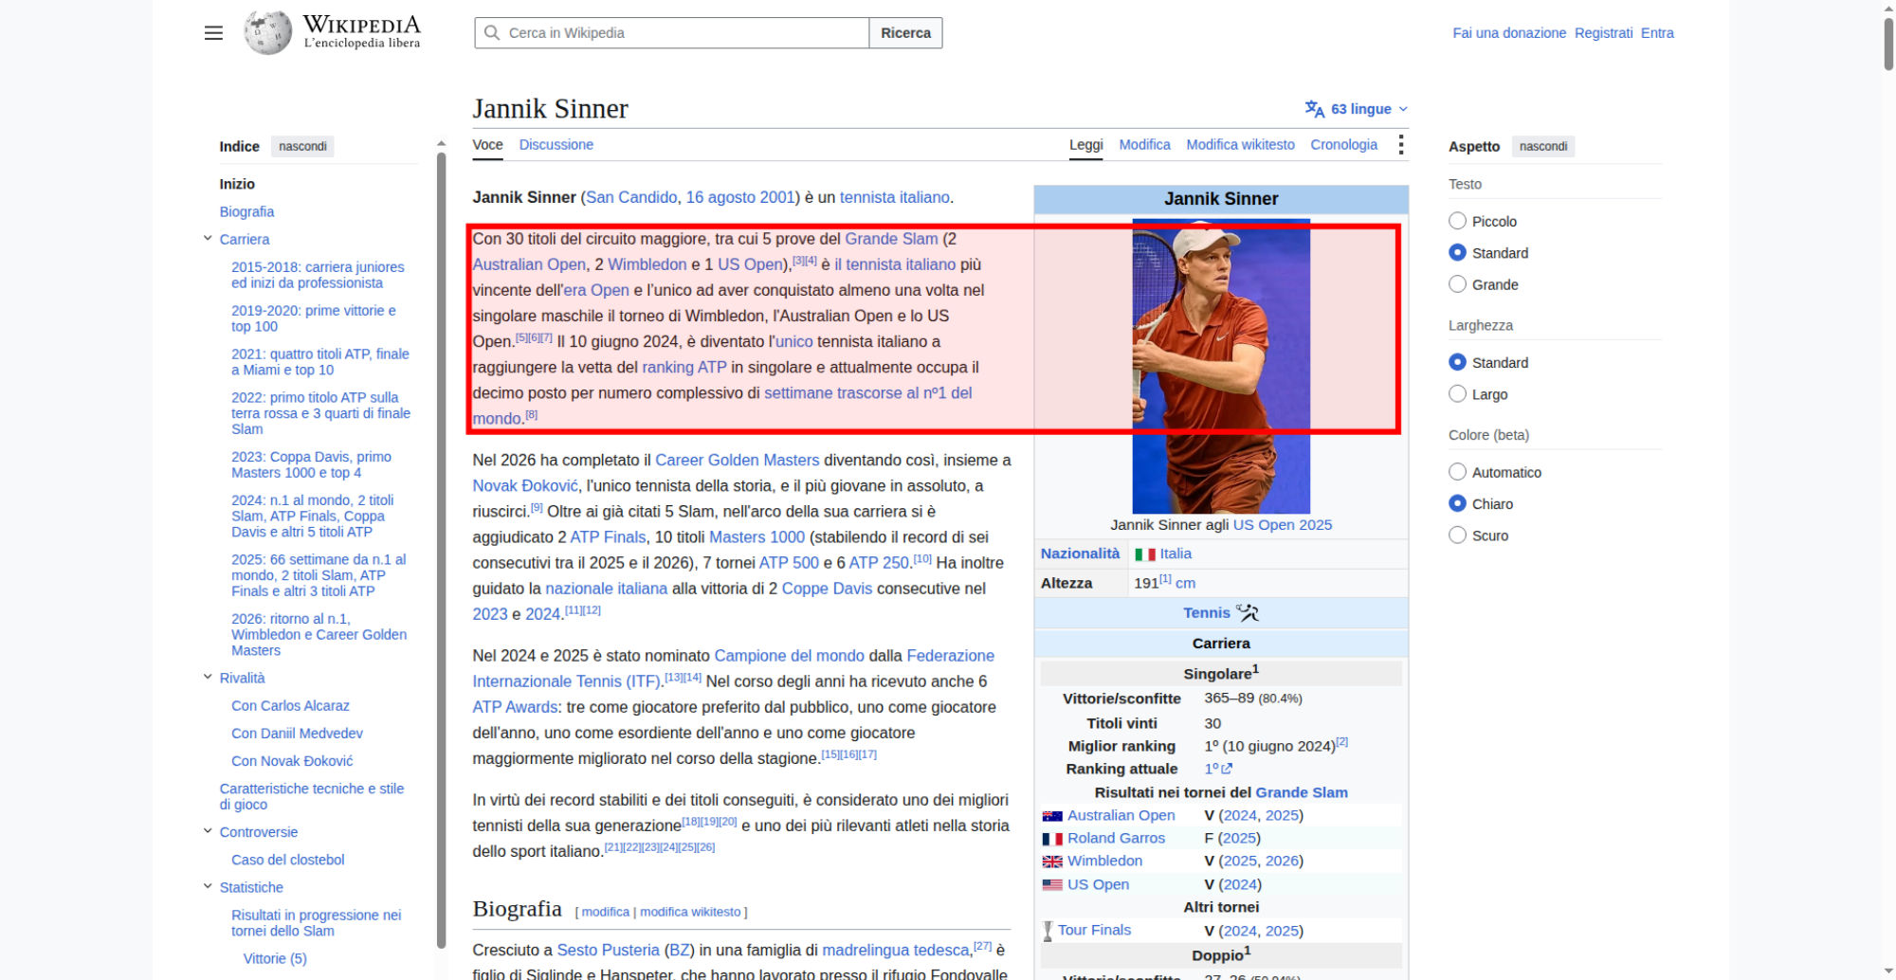Viewport: 1896px width, 980px height.
Task: Open the Cronologia tab
Action: [1343, 145]
